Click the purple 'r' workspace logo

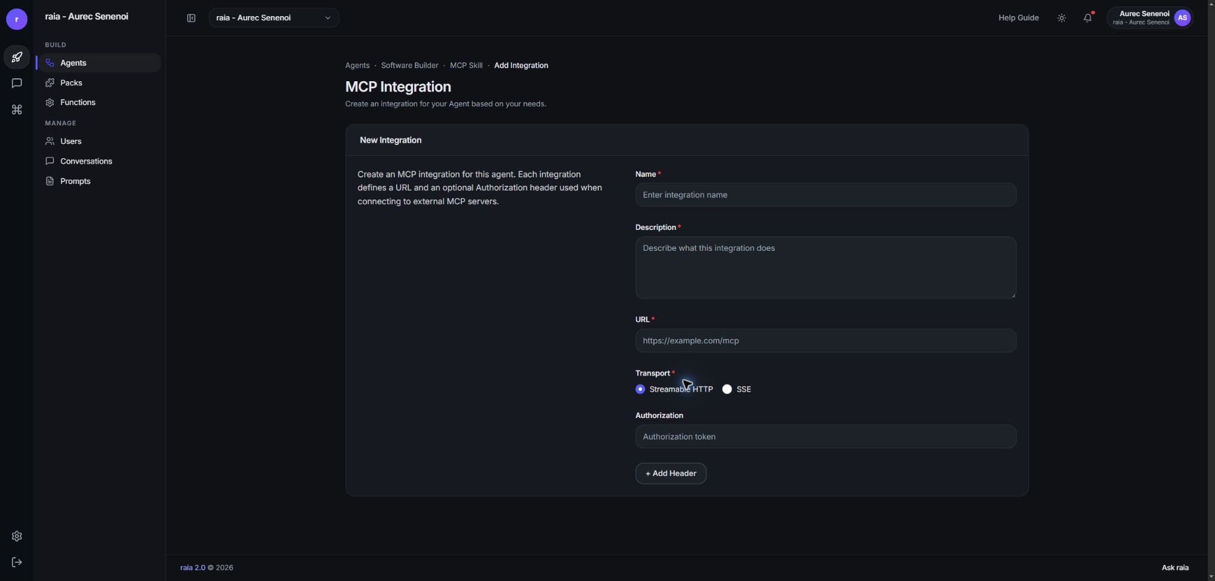coord(17,19)
